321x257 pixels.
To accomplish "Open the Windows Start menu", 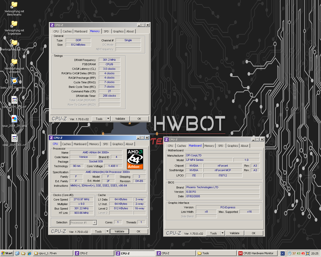I will [x=7, y=253].
